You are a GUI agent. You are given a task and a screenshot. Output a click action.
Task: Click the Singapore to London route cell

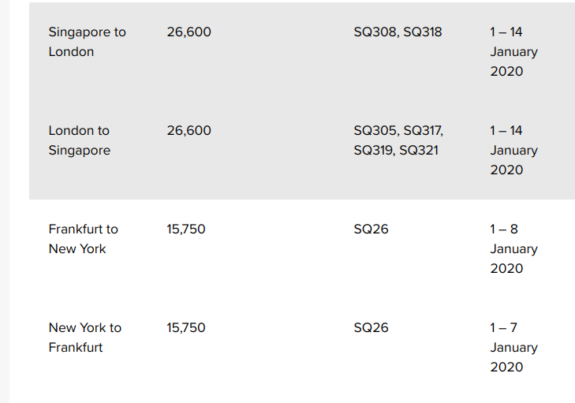coord(87,42)
